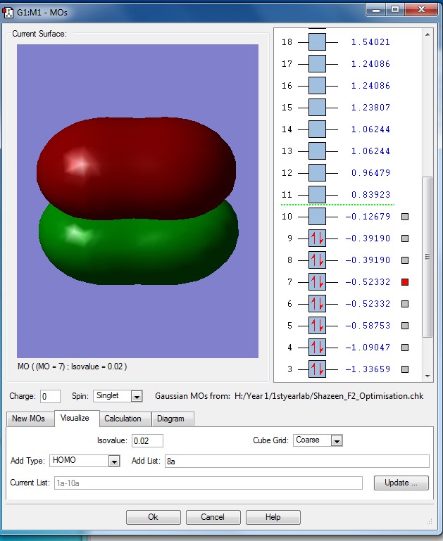This screenshot has height=541, width=443.
Task: Click the Isovalue input field
Action: [147, 441]
